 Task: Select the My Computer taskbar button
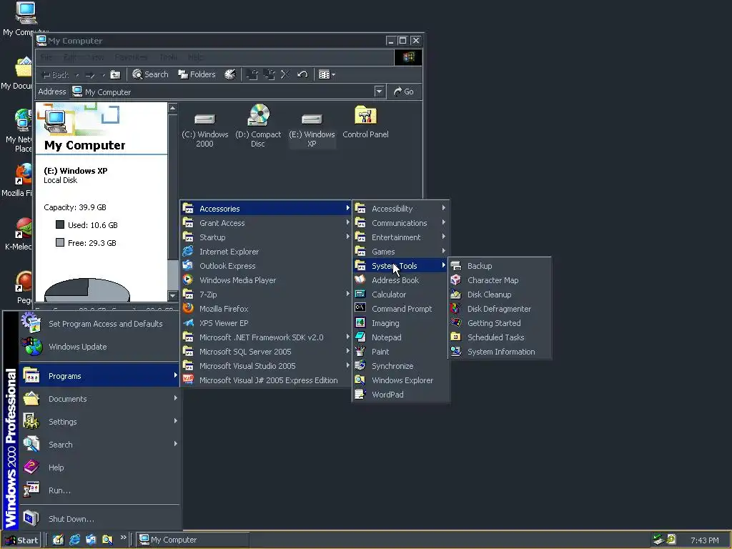tap(193, 540)
